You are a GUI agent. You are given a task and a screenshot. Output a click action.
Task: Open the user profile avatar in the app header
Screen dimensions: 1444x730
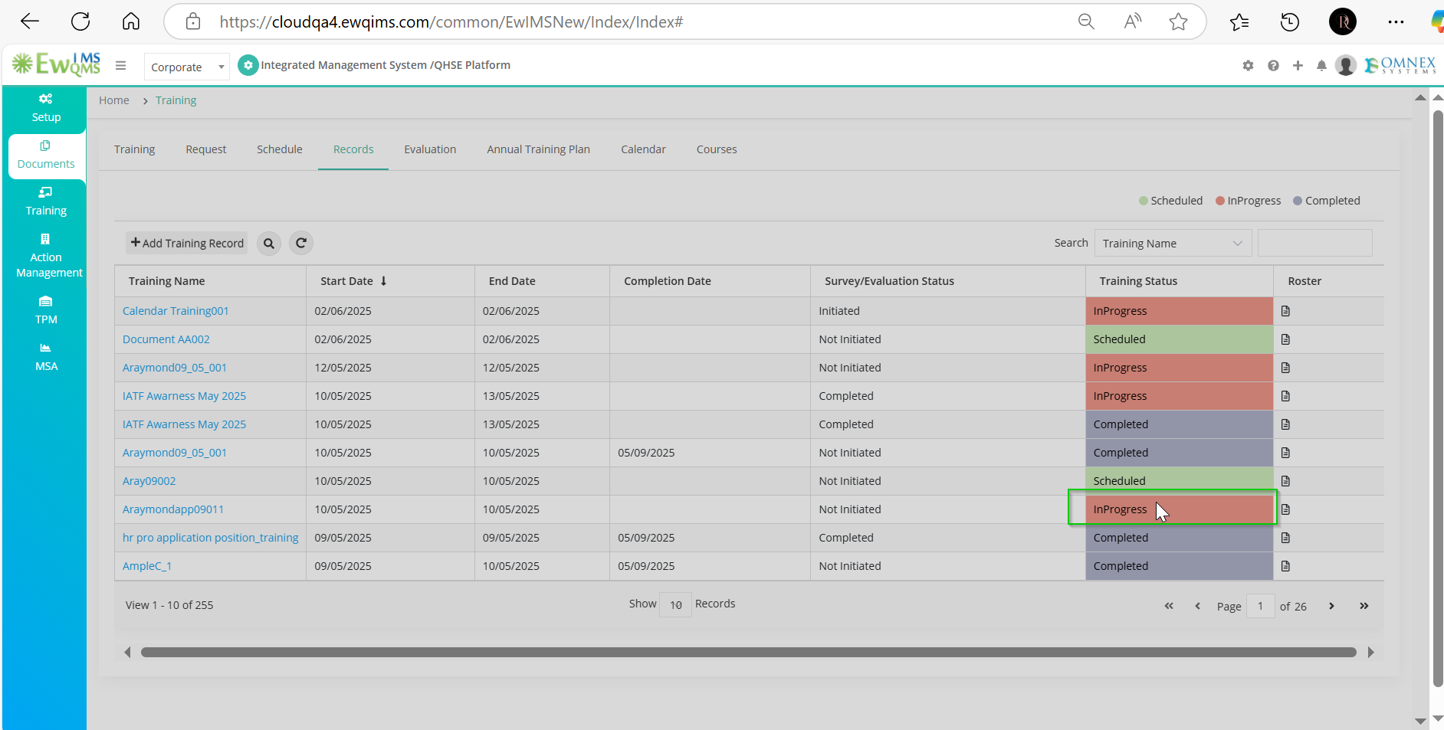[x=1346, y=66]
